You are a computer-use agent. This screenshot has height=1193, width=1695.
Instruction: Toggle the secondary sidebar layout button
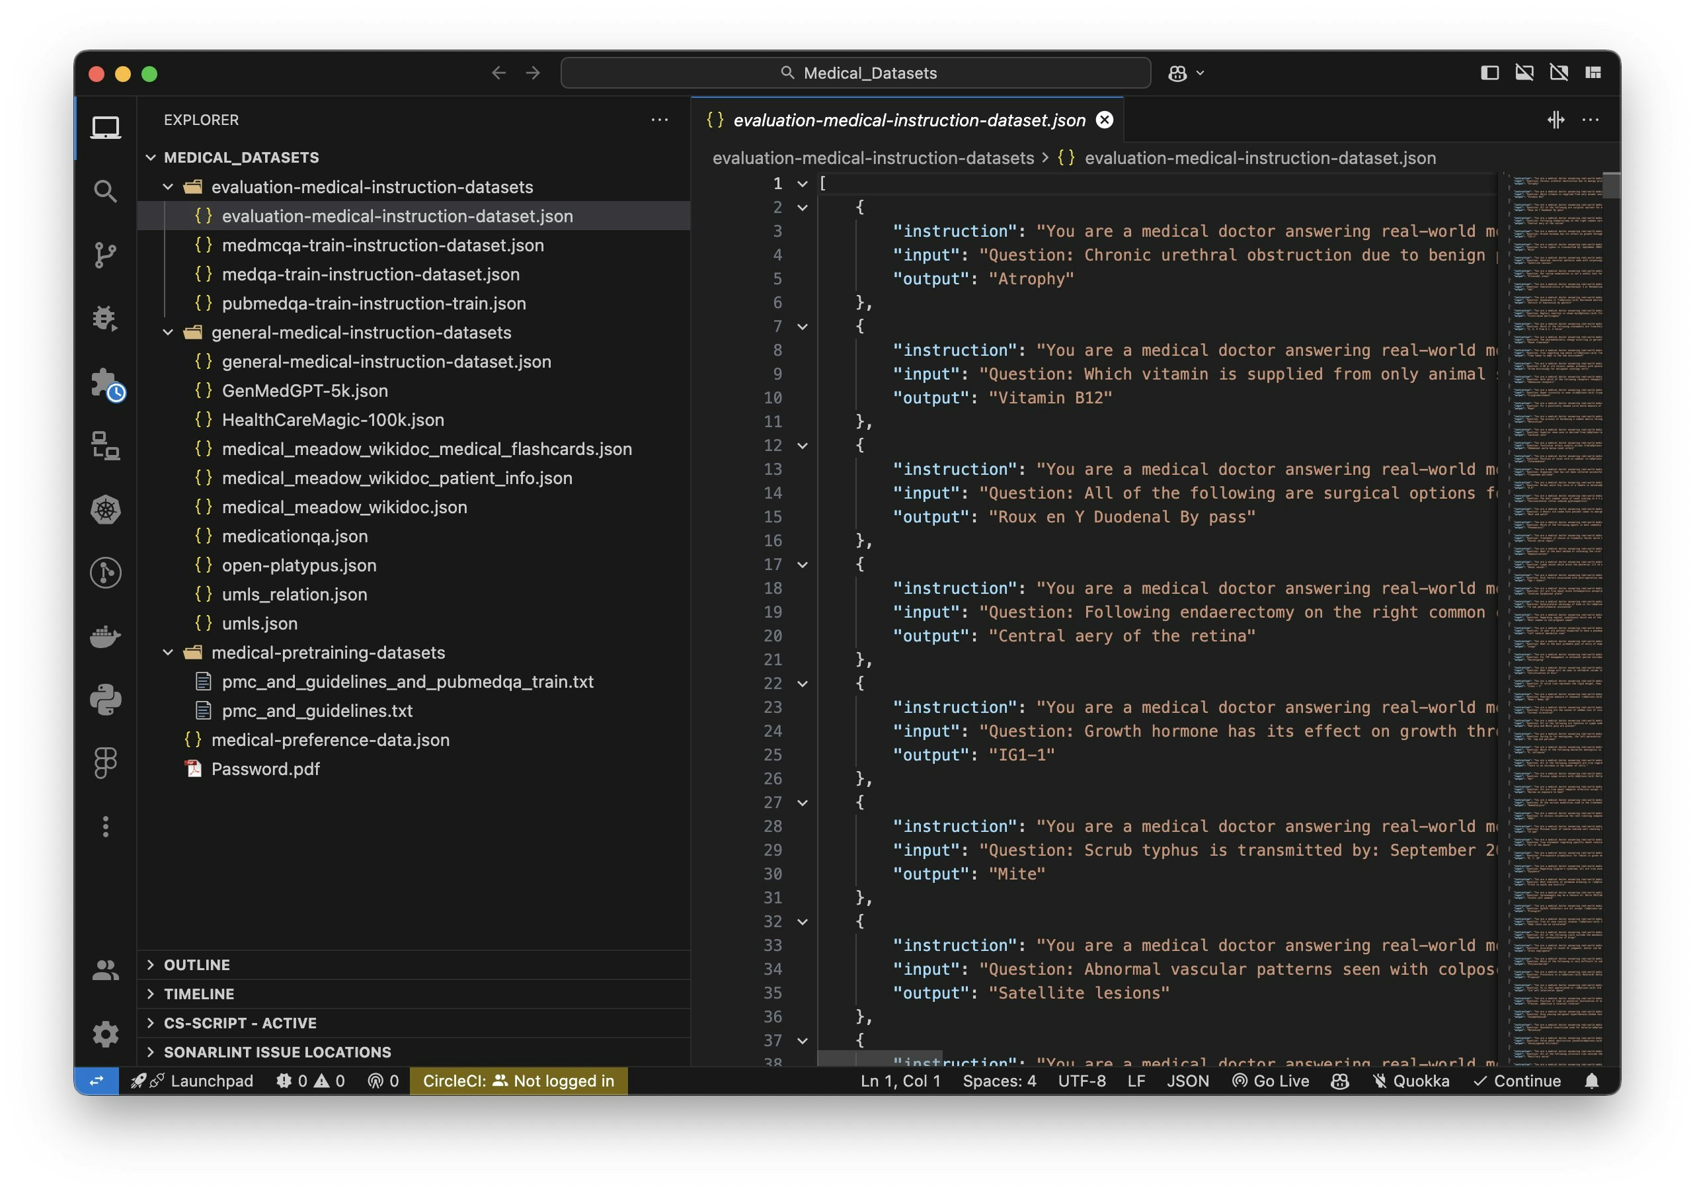pyautogui.click(x=1558, y=72)
